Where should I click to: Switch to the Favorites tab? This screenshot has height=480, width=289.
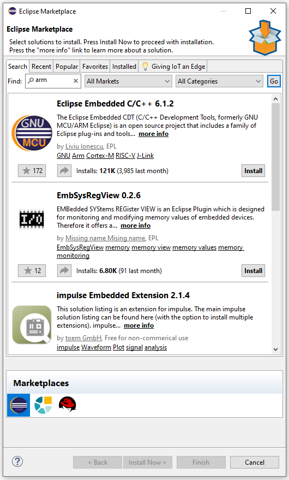[95, 67]
